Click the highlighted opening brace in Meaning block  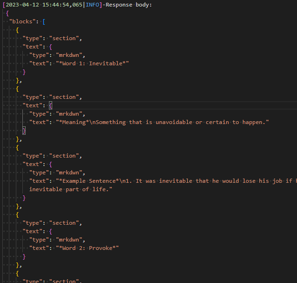point(50,105)
